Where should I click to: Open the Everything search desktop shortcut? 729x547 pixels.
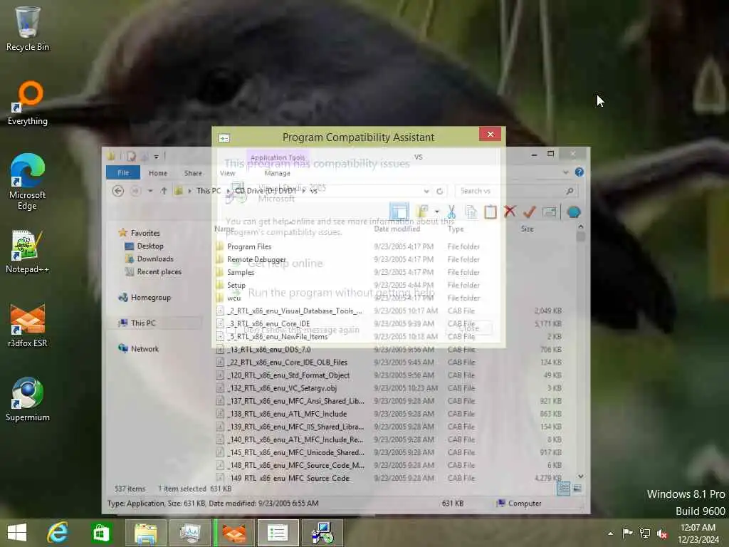click(x=28, y=103)
